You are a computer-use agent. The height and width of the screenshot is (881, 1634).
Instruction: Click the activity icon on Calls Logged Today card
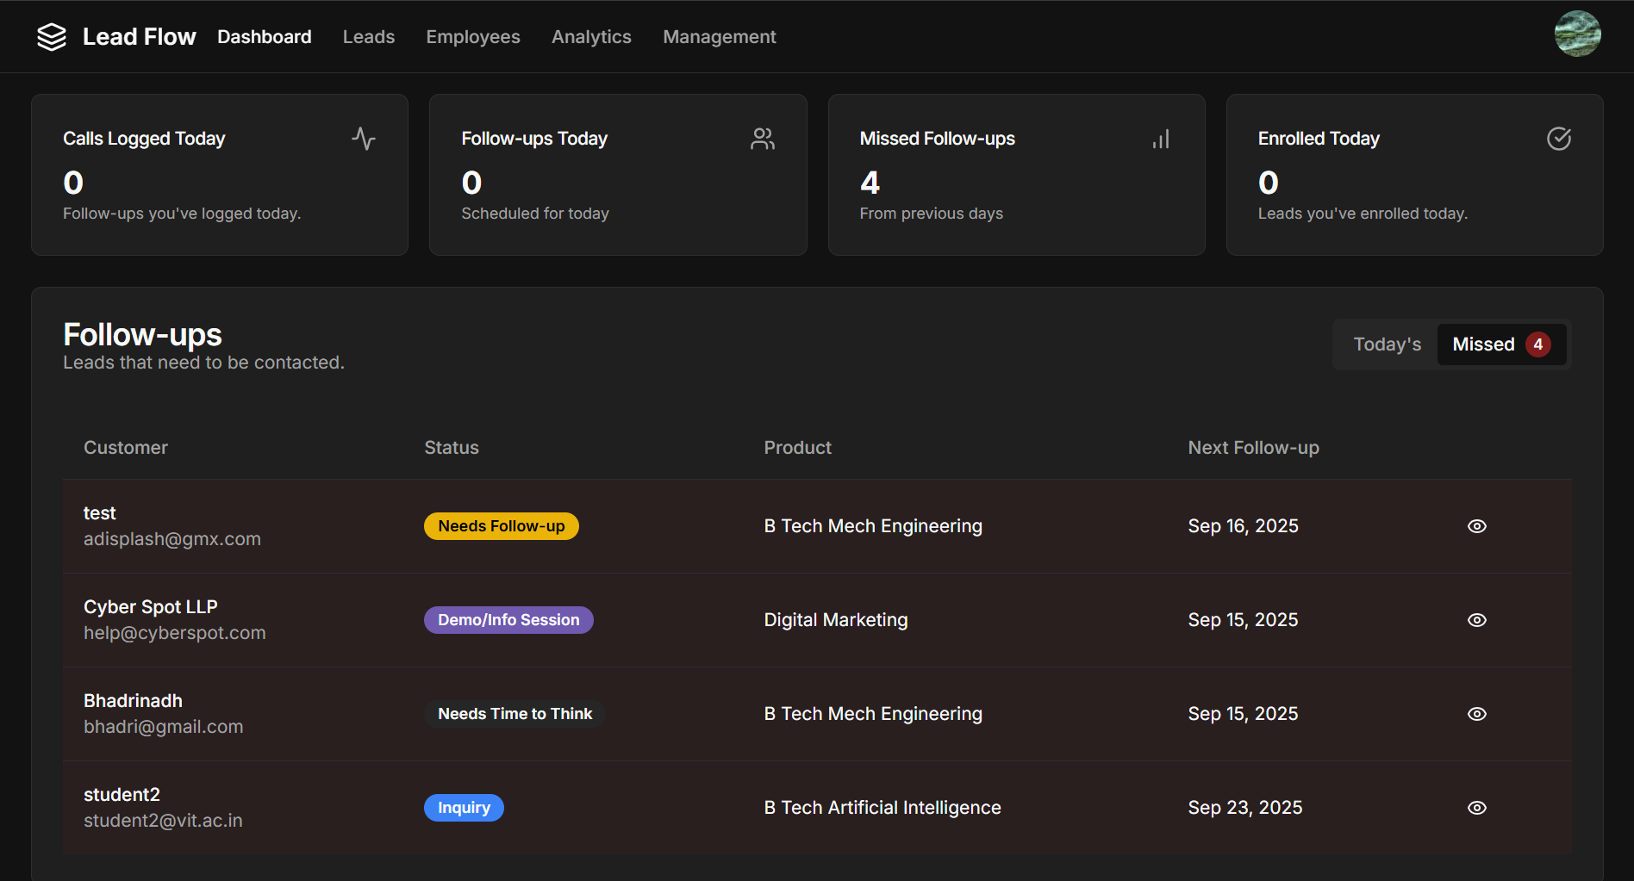tap(363, 138)
